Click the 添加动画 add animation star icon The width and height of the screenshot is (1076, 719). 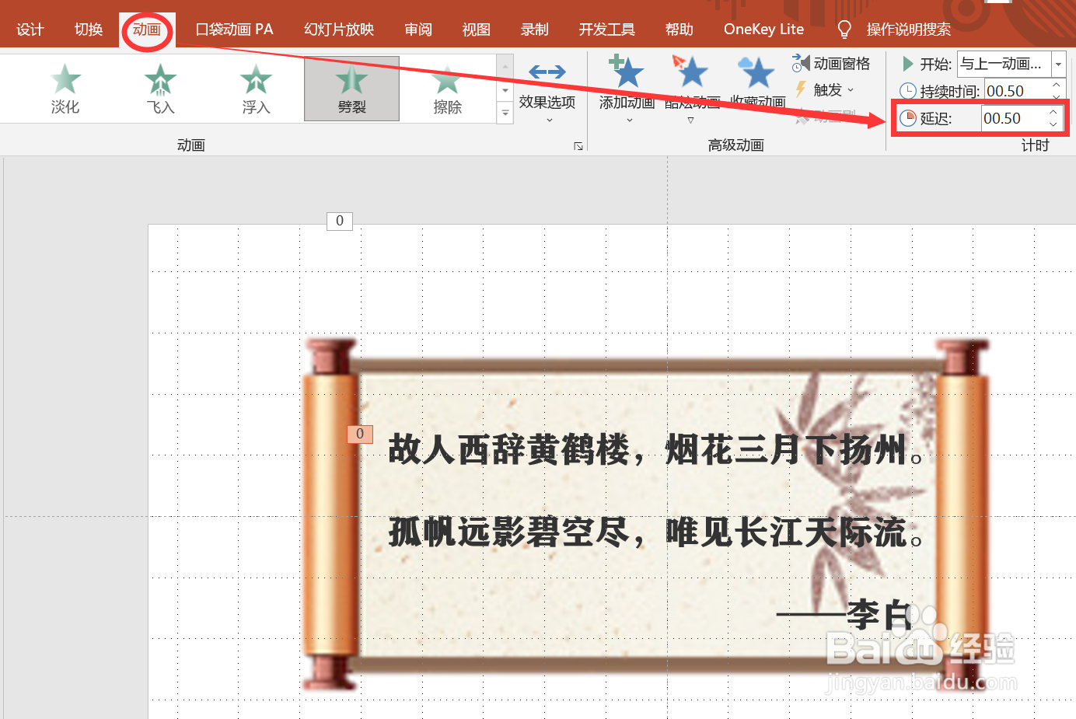(x=627, y=72)
